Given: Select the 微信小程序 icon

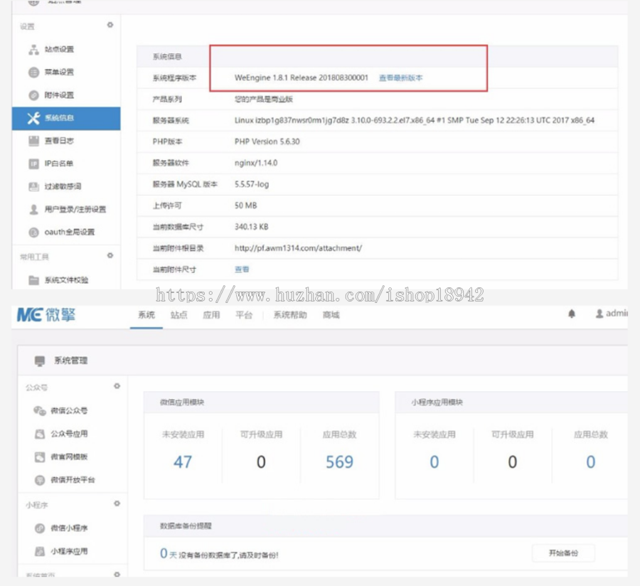Looking at the screenshot, I should [40, 528].
